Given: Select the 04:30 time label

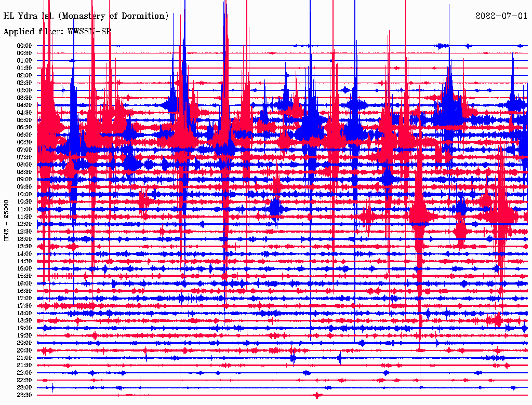Looking at the screenshot, I should pos(24,113).
